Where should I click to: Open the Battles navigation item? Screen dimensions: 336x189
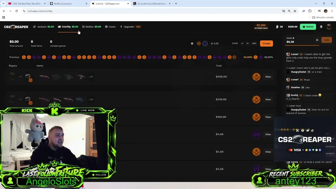[91, 27]
